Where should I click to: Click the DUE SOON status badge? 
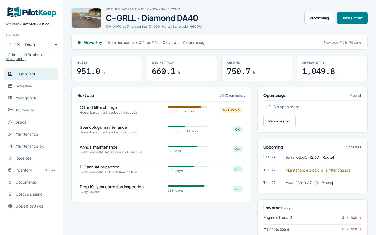[231, 110]
